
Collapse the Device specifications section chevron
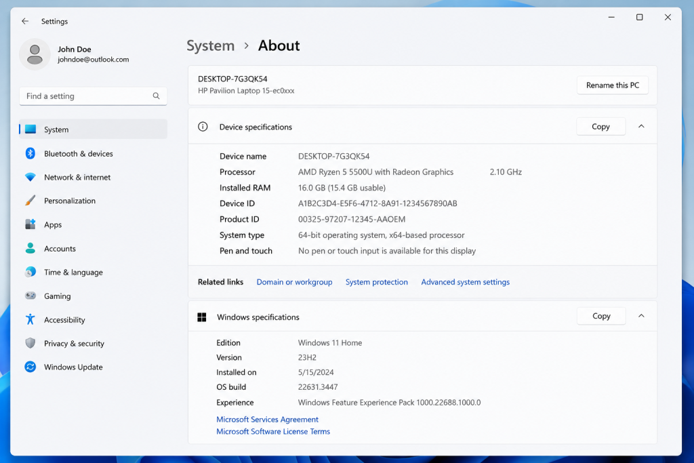pos(641,127)
